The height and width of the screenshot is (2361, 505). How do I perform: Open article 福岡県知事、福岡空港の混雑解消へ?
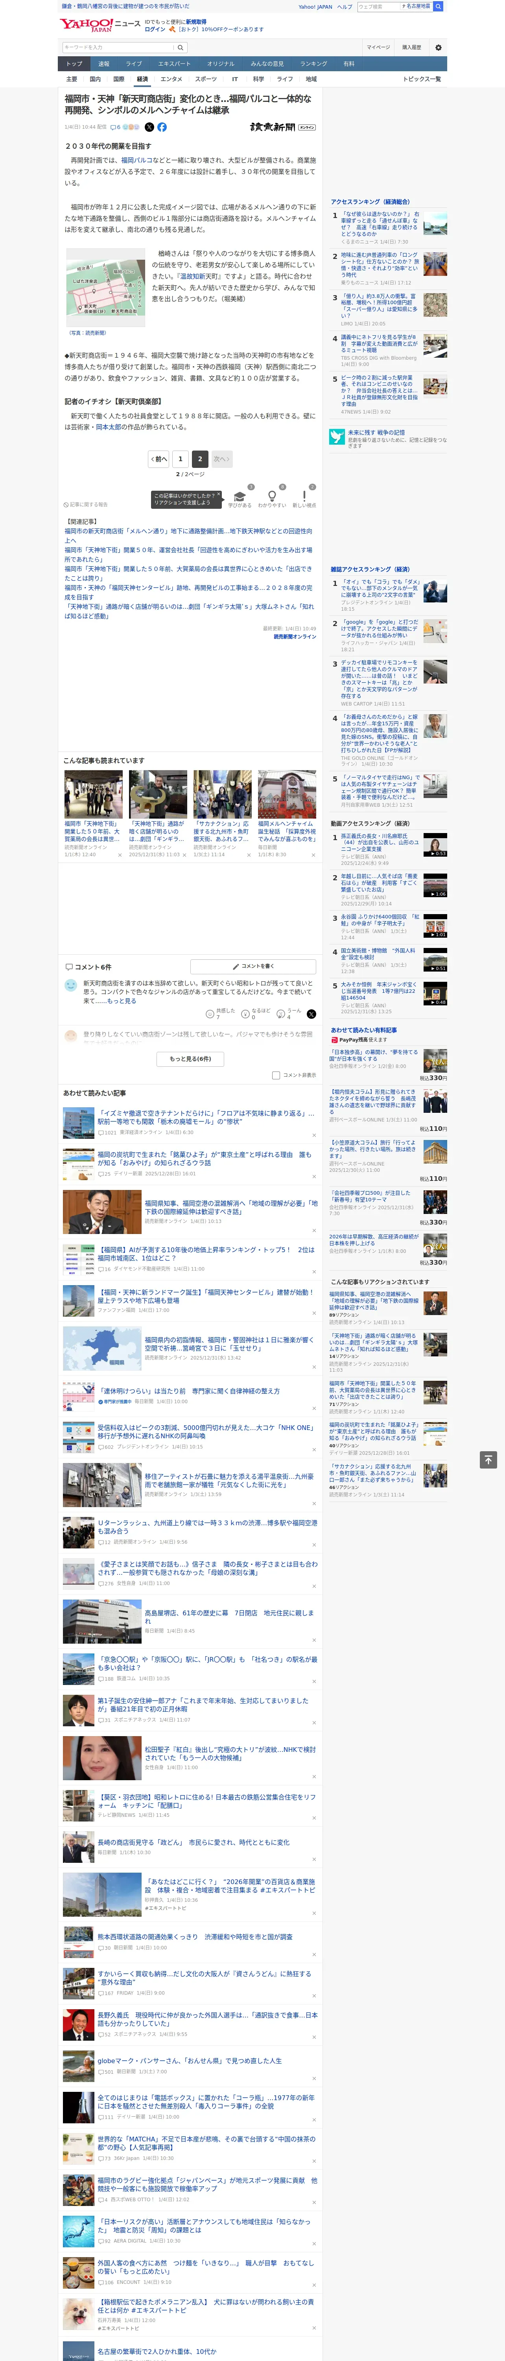click(231, 1207)
